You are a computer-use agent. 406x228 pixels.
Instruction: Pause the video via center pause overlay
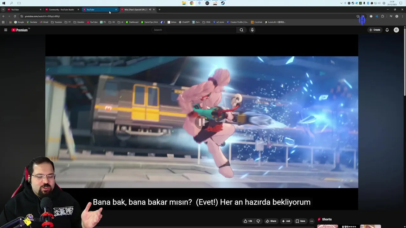(x=202, y=122)
